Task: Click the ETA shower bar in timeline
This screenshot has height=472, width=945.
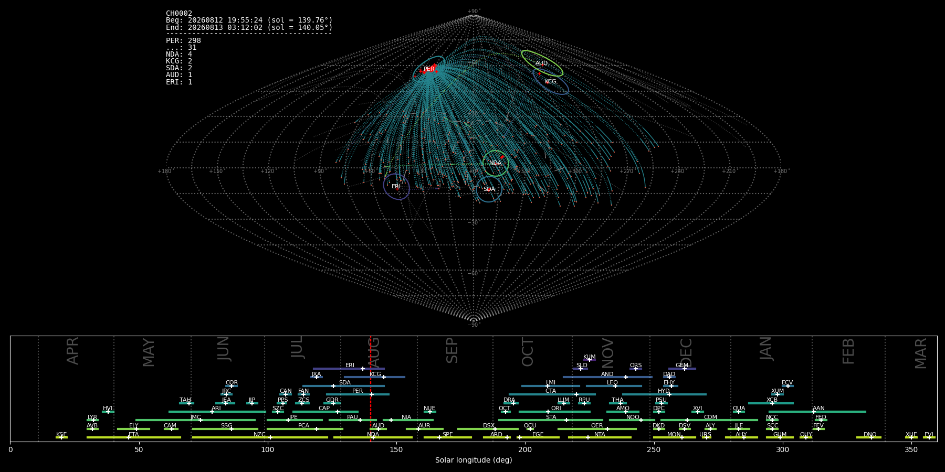Action: (x=134, y=437)
